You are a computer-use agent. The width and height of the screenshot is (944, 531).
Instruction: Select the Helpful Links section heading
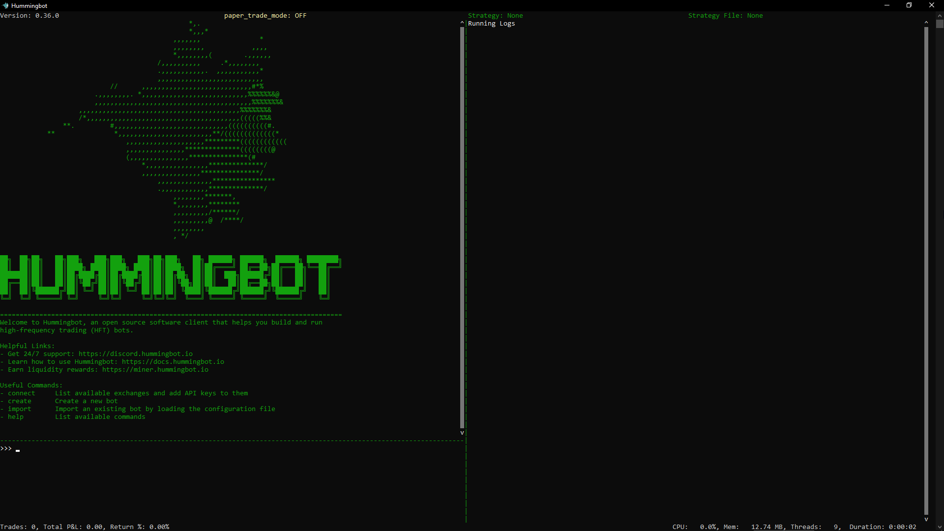[28, 346]
